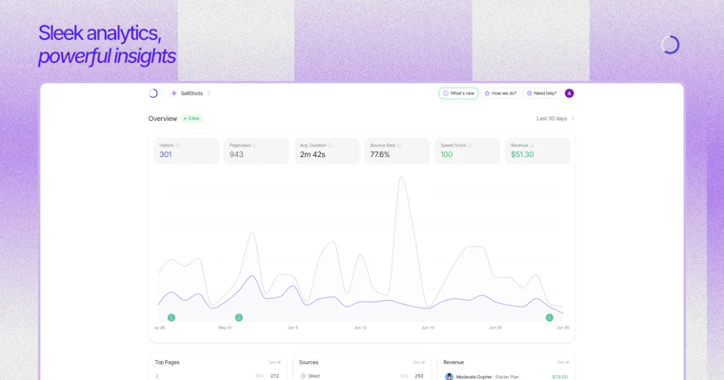The width and height of the screenshot is (724, 380).
Task: Open the purple A user avatar
Action: coord(570,93)
